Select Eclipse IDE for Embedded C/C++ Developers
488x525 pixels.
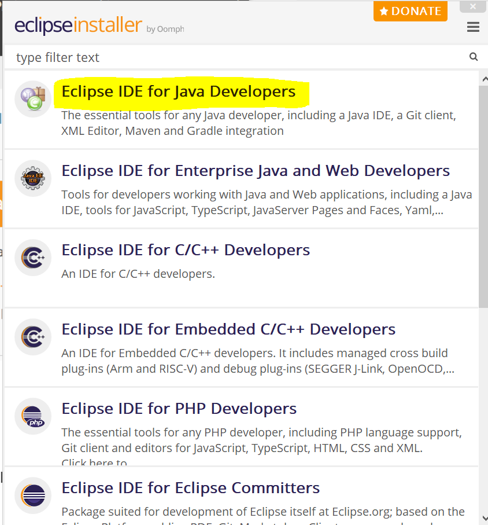pyautogui.click(x=228, y=329)
